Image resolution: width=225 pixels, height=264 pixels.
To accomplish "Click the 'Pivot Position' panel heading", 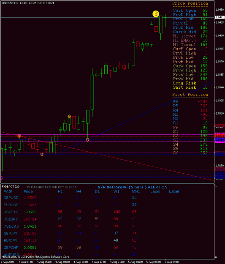I will [x=190, y=95].
